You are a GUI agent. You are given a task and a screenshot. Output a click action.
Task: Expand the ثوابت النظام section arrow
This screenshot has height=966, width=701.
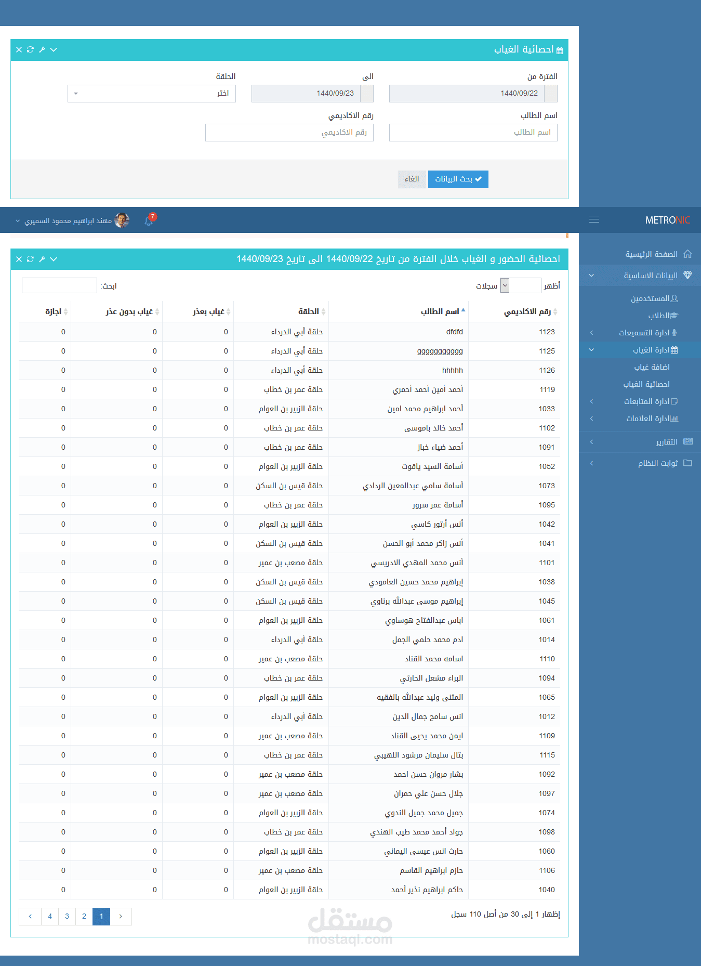tap(591, 463)
